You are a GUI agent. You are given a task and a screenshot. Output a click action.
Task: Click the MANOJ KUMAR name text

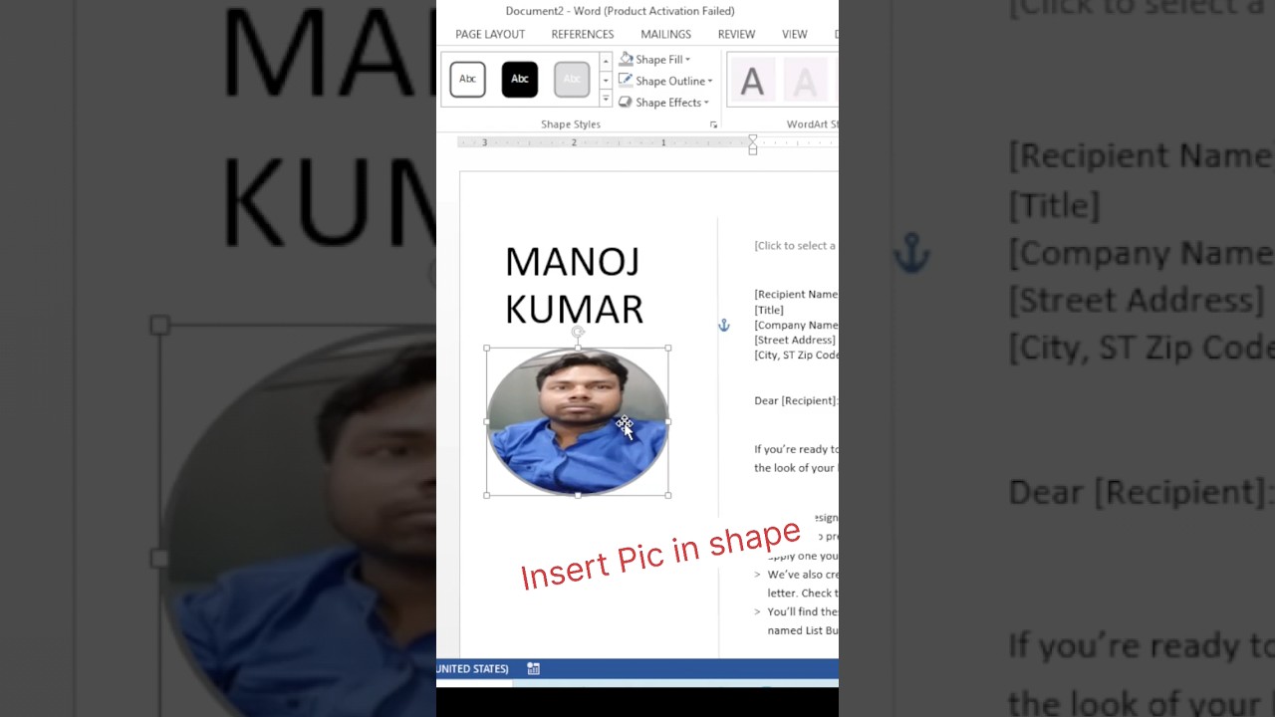[x=574, y=285]
